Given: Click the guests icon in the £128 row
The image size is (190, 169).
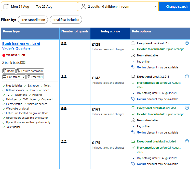Looking at the screenshot, I should point(64,43).
